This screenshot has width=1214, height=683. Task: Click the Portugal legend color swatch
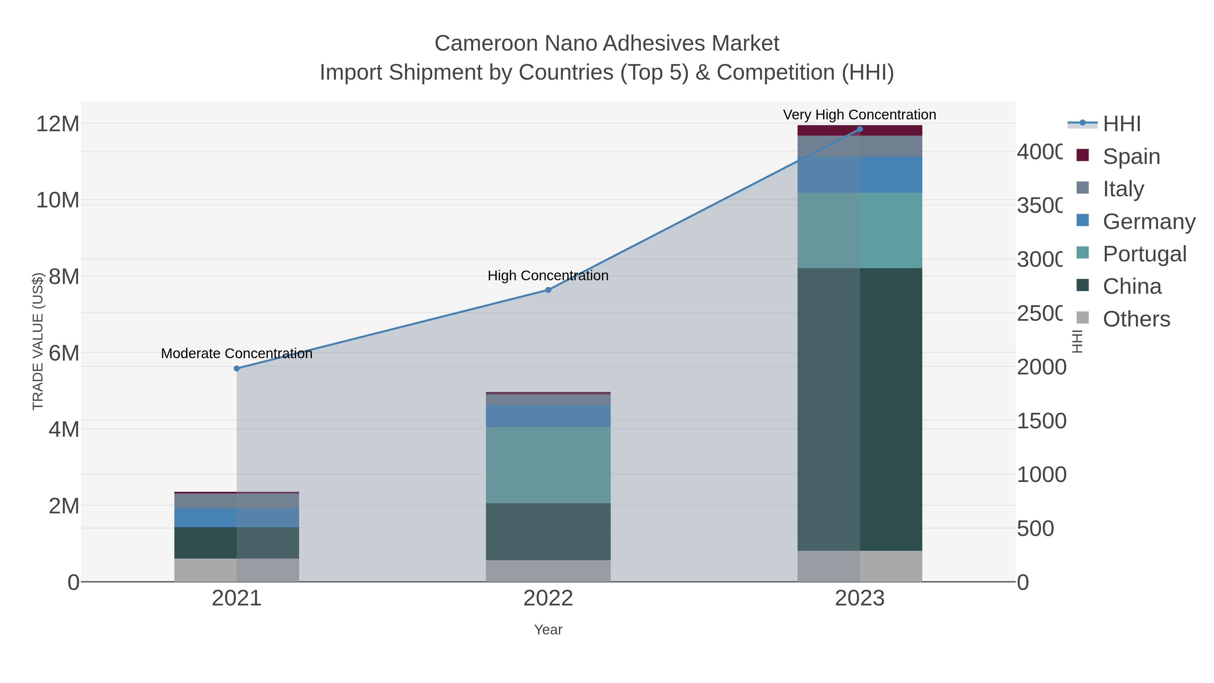pos(1082,253)
